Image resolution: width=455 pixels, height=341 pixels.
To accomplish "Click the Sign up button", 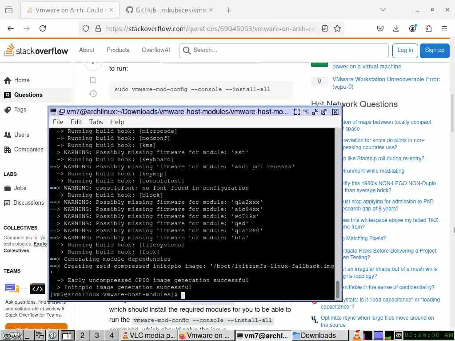I will [435, 51].
